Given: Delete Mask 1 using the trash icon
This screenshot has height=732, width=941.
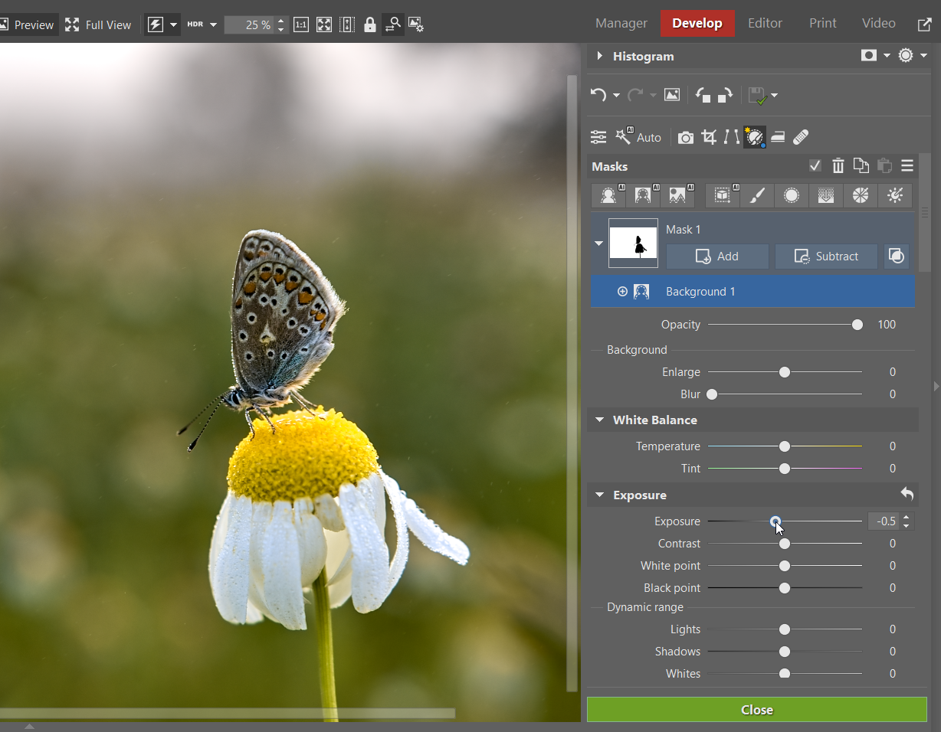Looking at the screenshot, I should pyautogui.click(x=838, y=165).
